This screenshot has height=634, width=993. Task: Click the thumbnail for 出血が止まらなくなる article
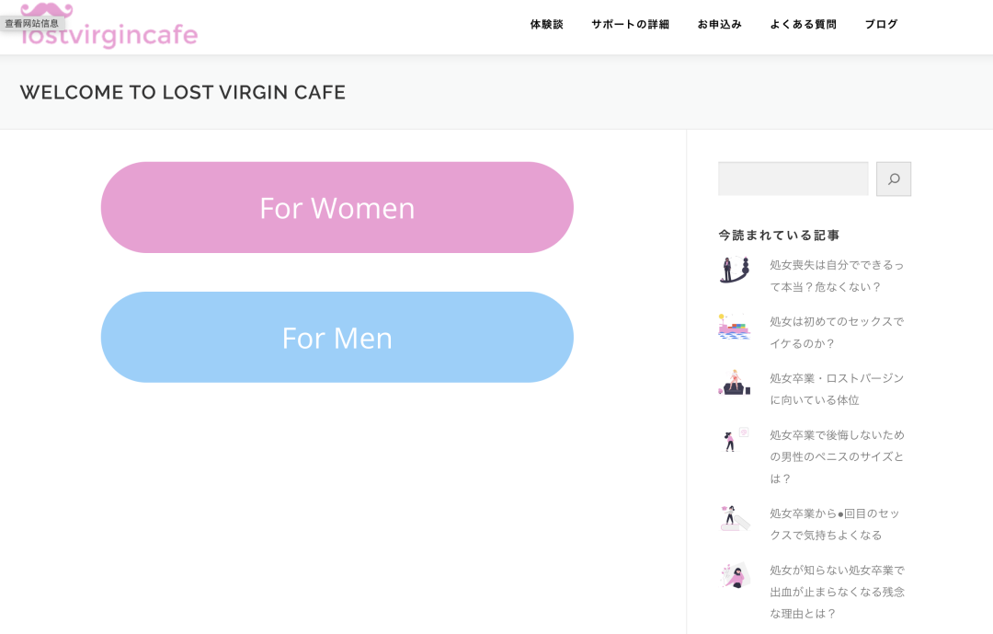734,575
